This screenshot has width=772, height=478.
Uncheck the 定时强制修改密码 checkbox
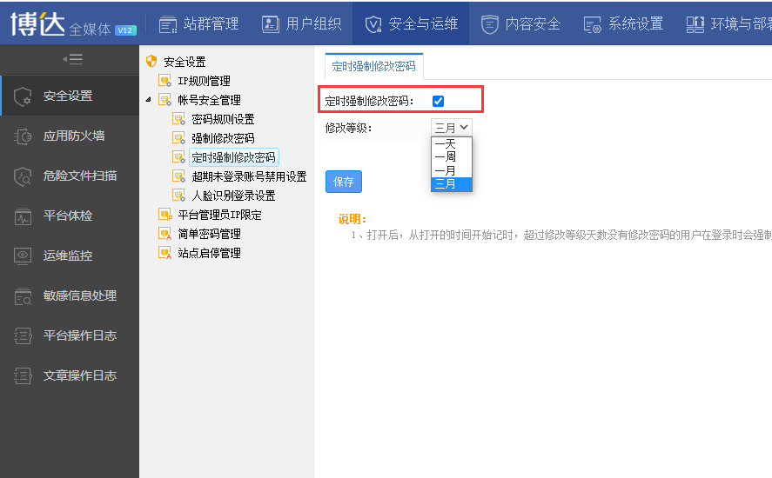[x=438, y=102]
